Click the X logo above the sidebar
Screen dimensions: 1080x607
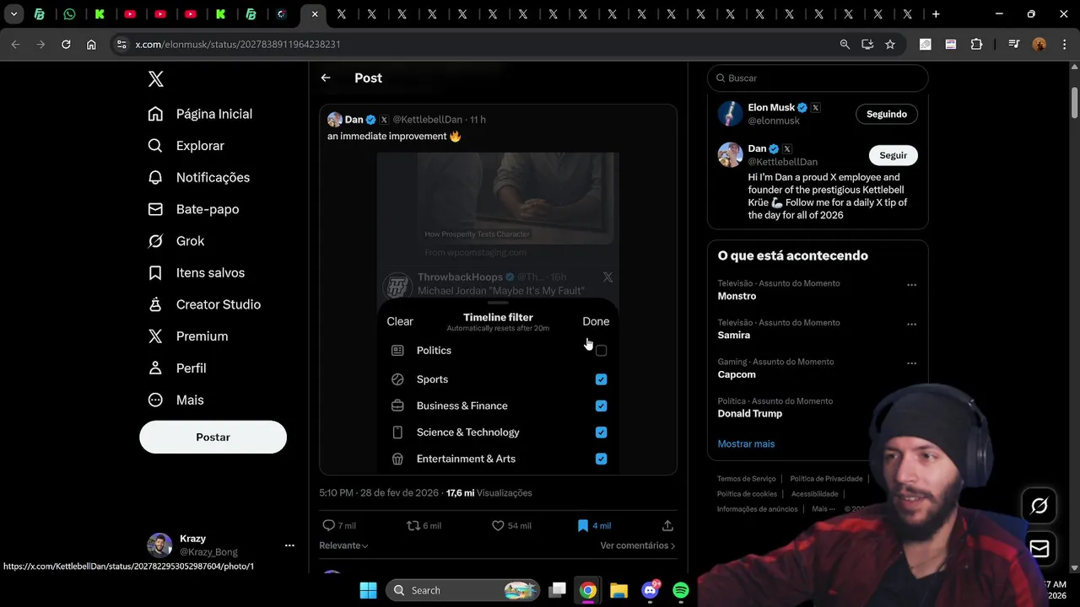click(156, 78)
